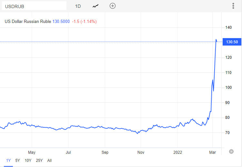Screen dimensions: 242x167
Task: Click the USDRUB symbol search field
Action: tap(34, 6)
